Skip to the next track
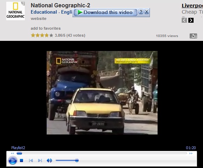Image resolution: width=203 pixels, height=168 pixels. click(40, 161)
